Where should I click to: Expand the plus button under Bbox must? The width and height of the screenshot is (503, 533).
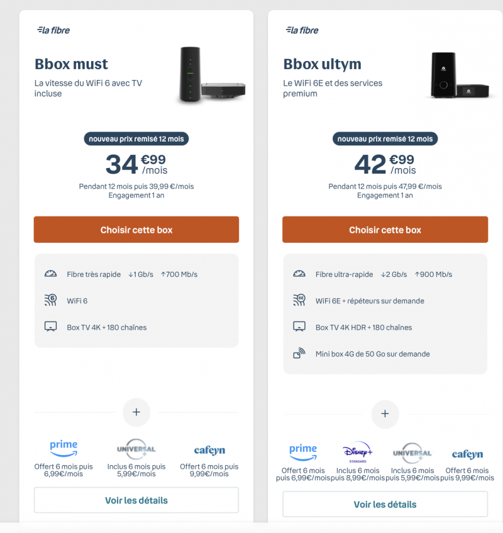(136, 413)
